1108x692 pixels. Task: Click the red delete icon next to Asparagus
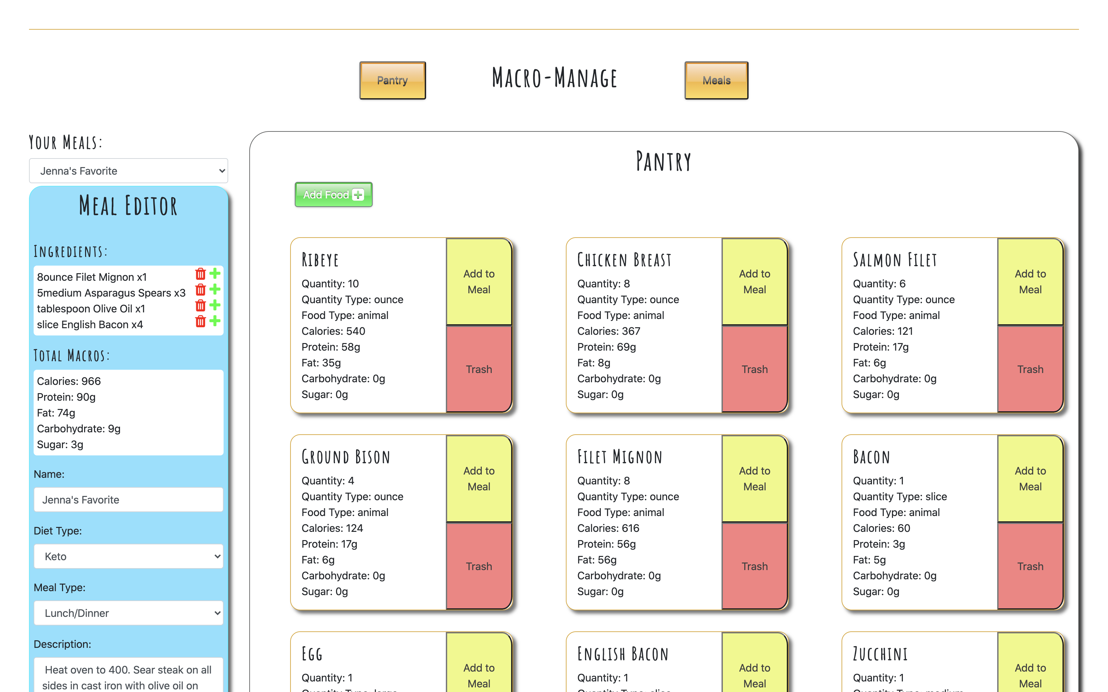pos(200,292)
